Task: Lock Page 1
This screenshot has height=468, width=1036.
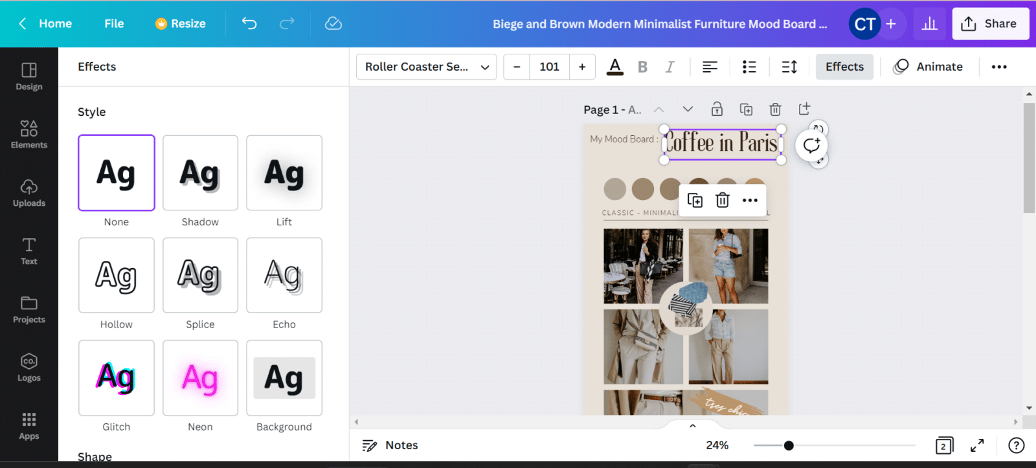Action: (717, 109)
